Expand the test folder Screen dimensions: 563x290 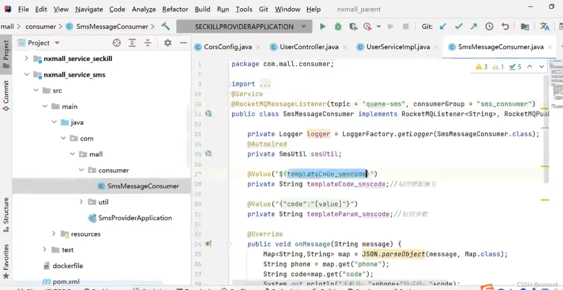coord(44,249)
